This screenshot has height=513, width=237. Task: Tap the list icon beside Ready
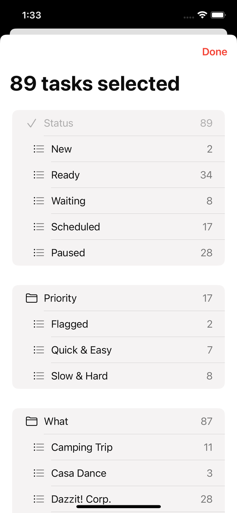(39, 175)
